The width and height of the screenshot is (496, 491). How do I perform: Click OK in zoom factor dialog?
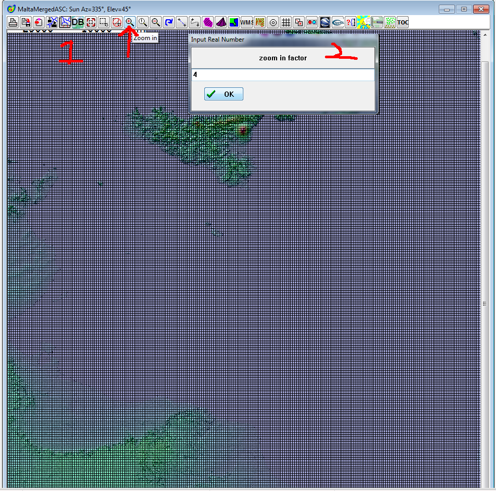click(x=224, y=94)
